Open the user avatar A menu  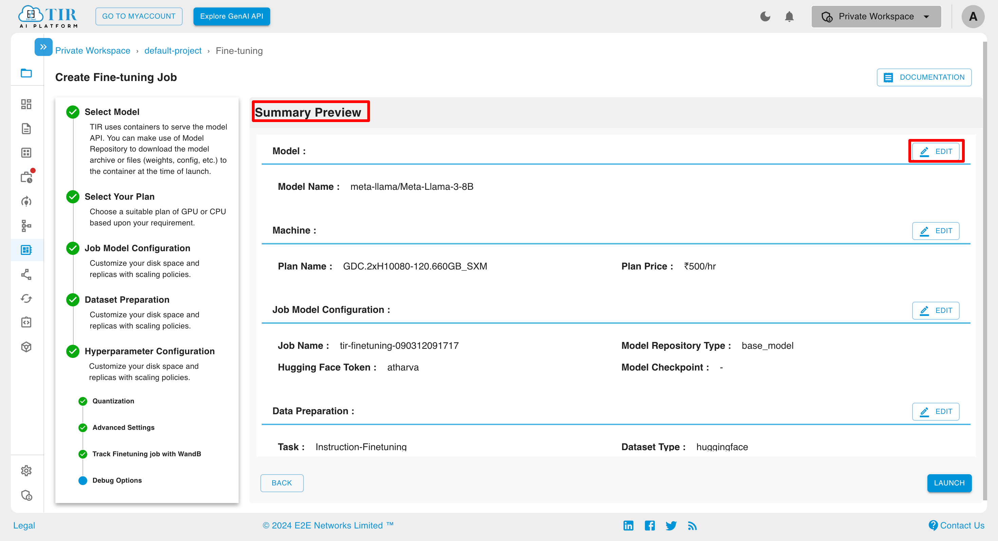click(973, 16)
